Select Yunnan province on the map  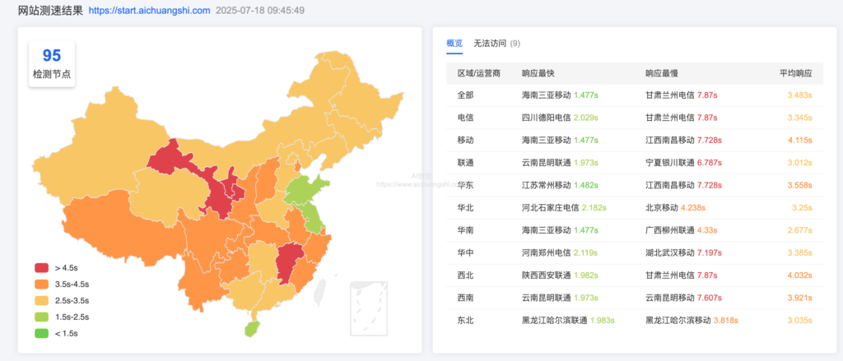pyautogui.click(x=202, y=282)
